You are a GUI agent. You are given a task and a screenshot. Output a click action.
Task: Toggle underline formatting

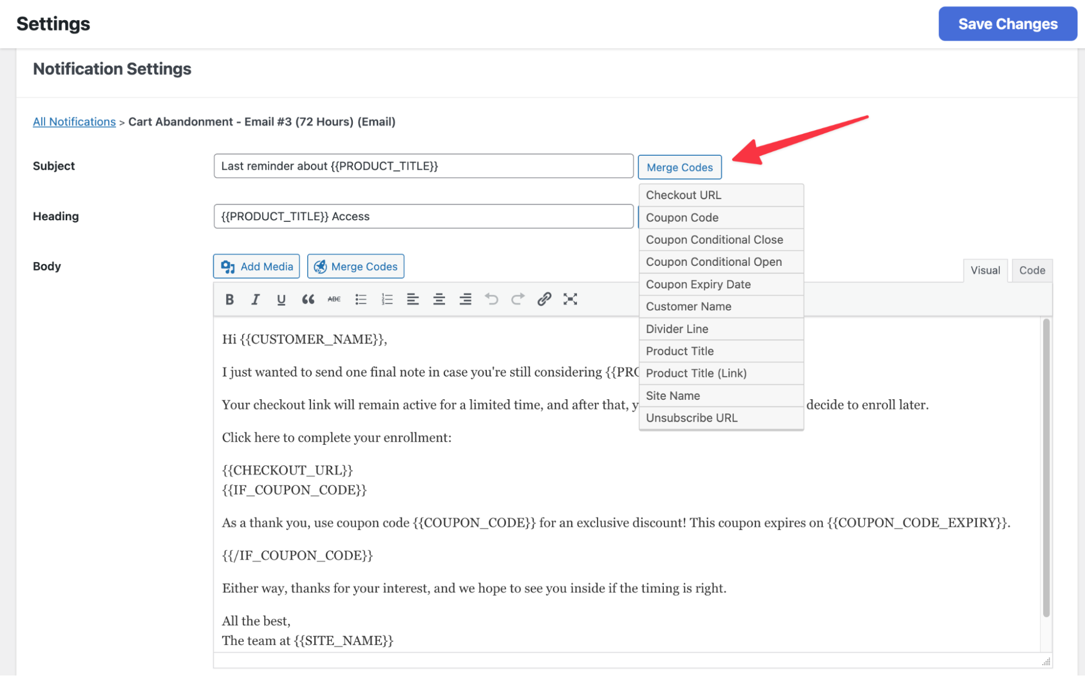coord(281,299)
